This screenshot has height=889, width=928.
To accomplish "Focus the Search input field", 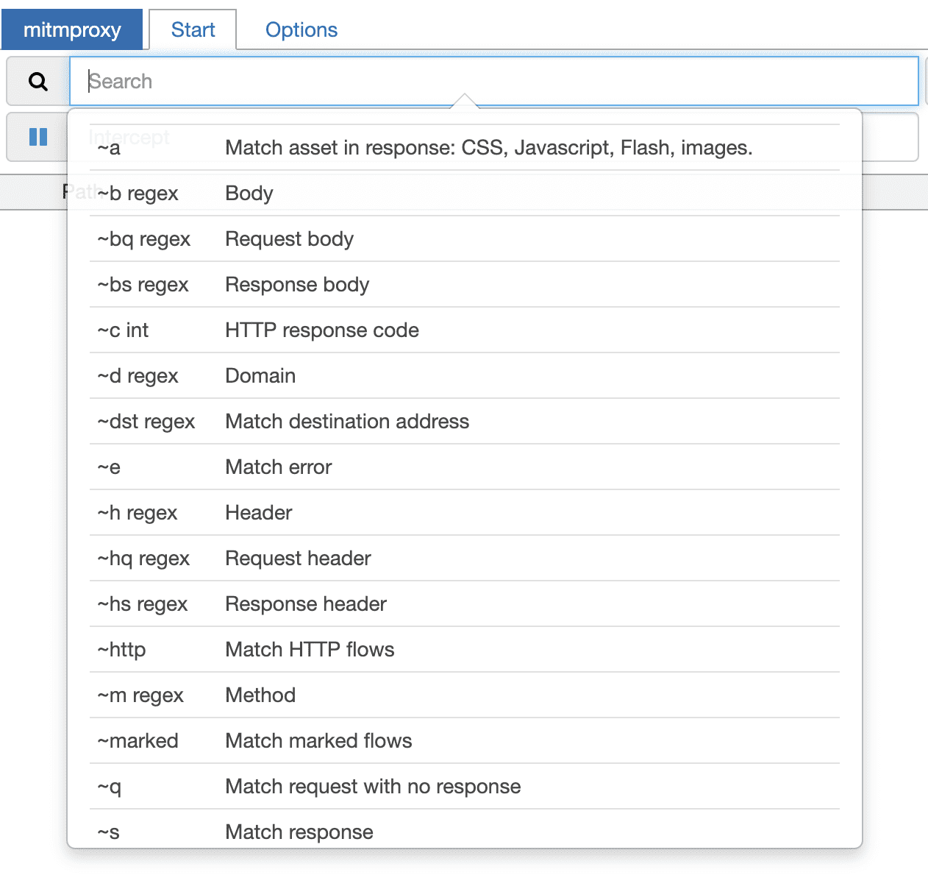I will pos(494,81).
